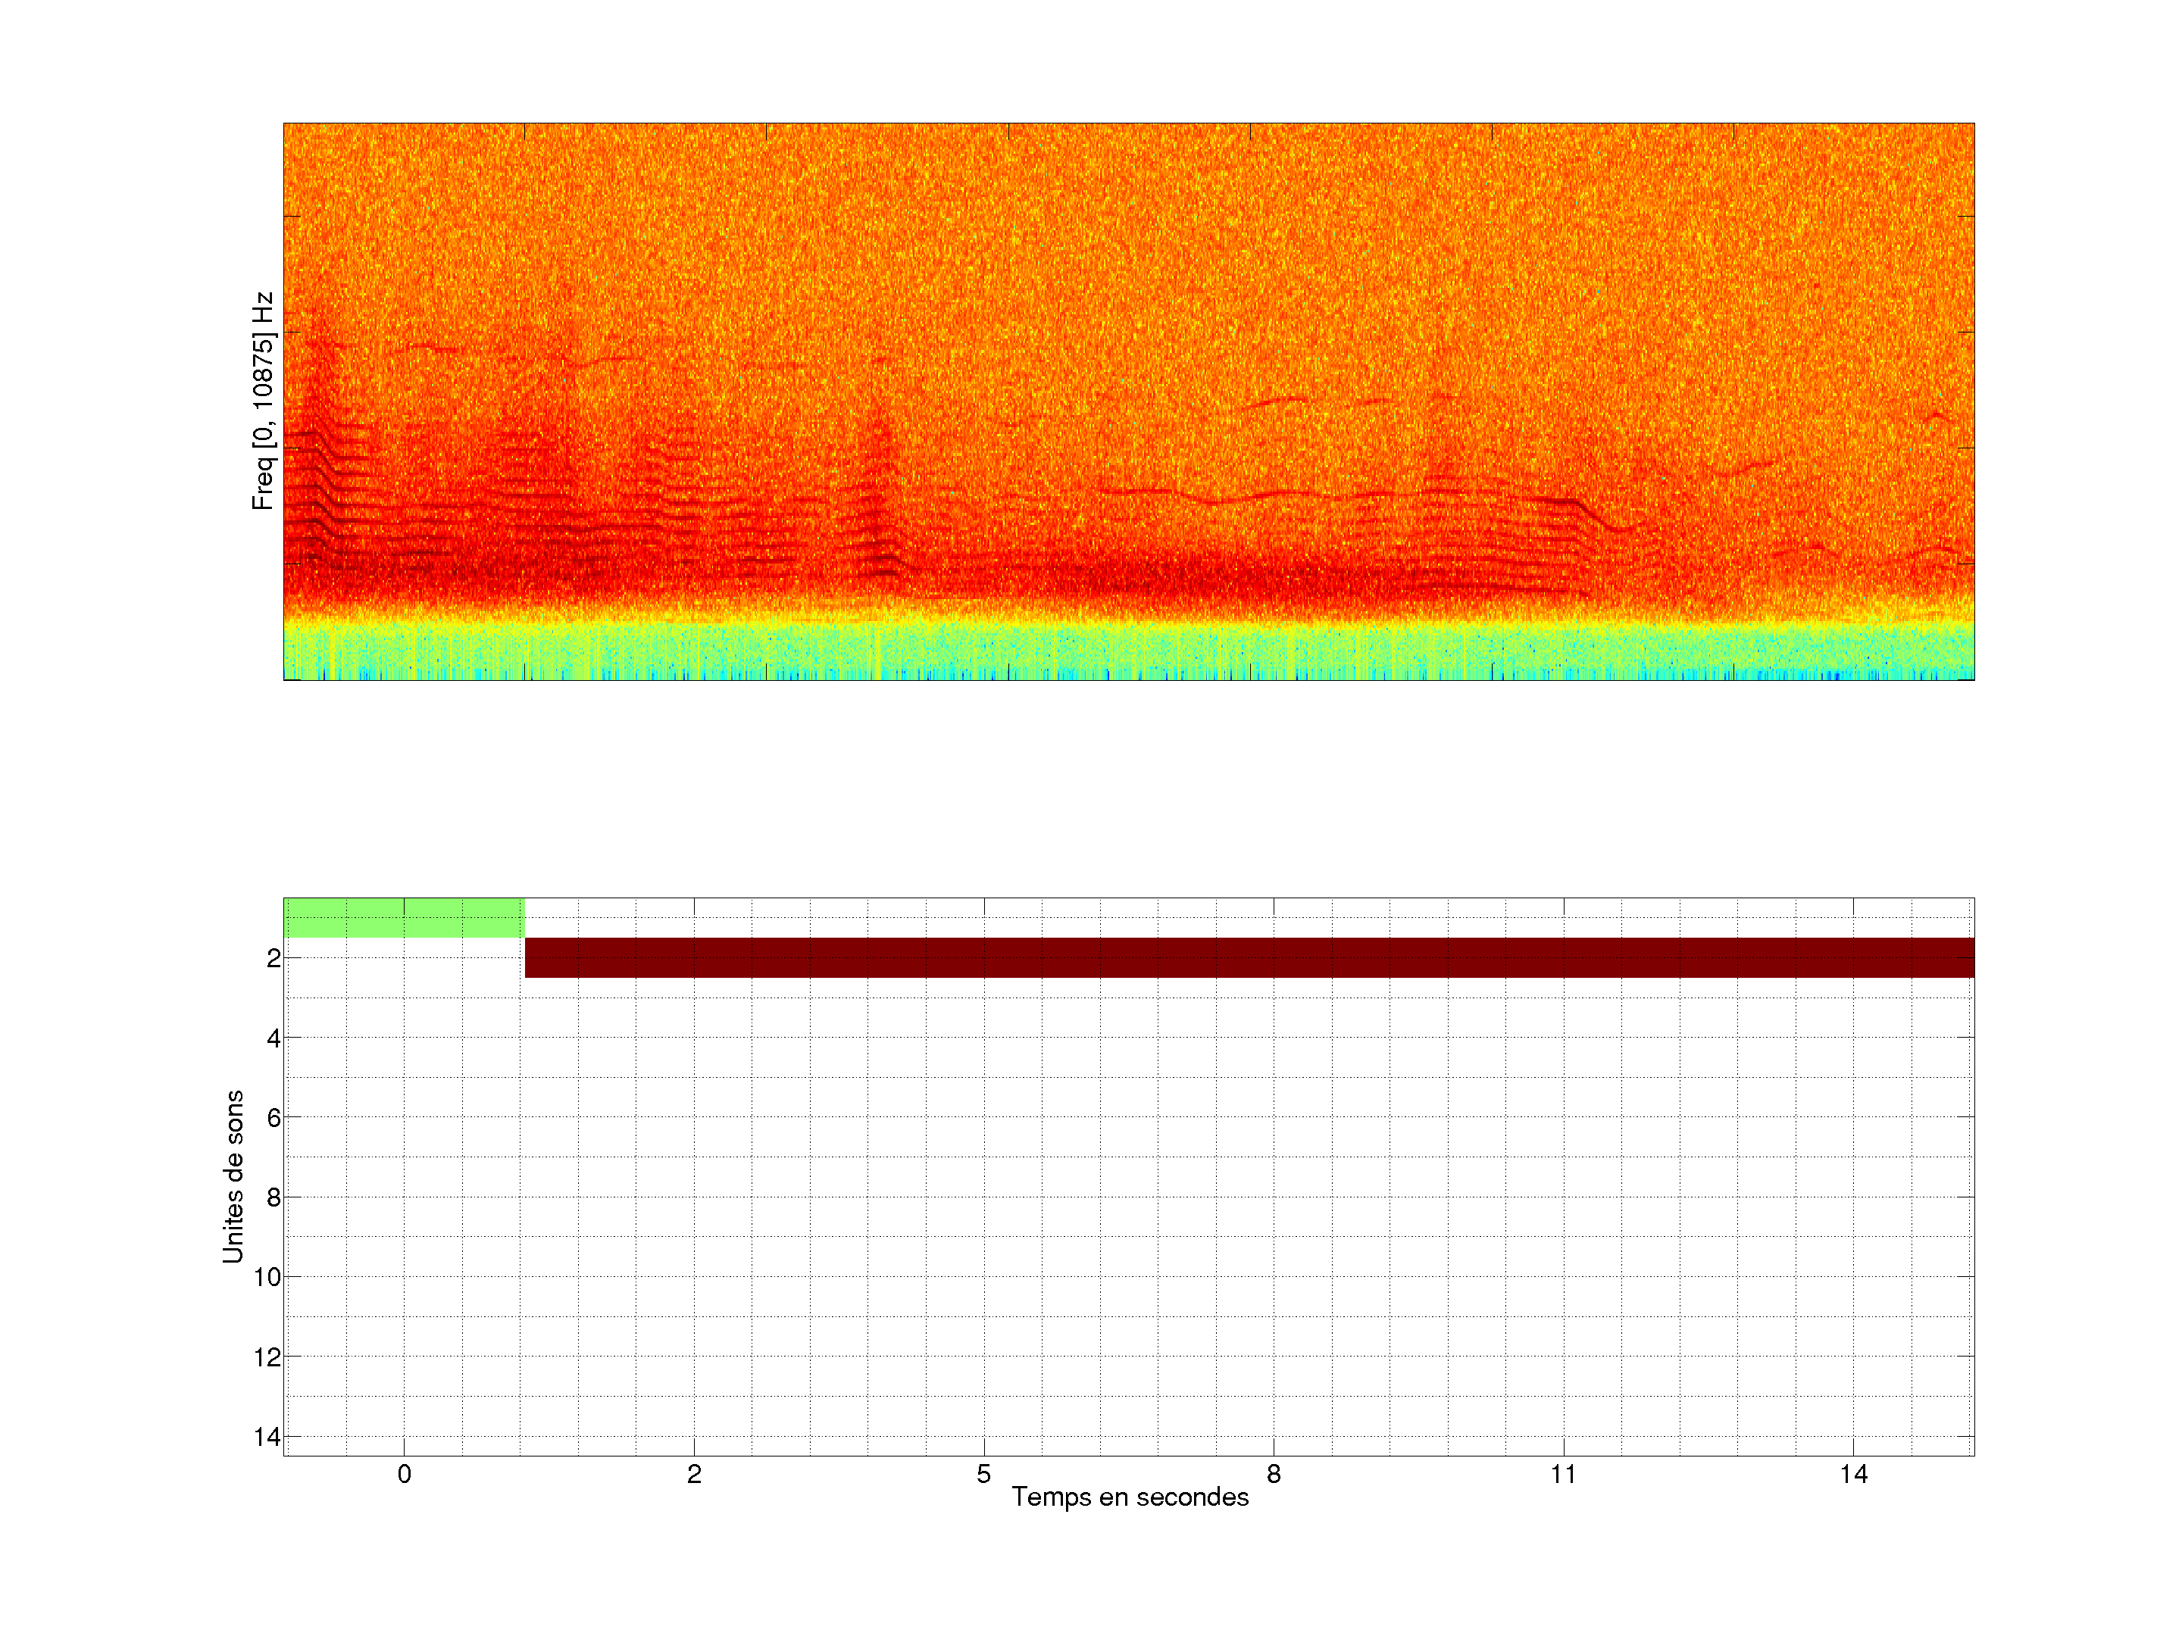Click y-axis tick label 6 on lower plot
The image size is (2182, 1636).
(274, 1117)
